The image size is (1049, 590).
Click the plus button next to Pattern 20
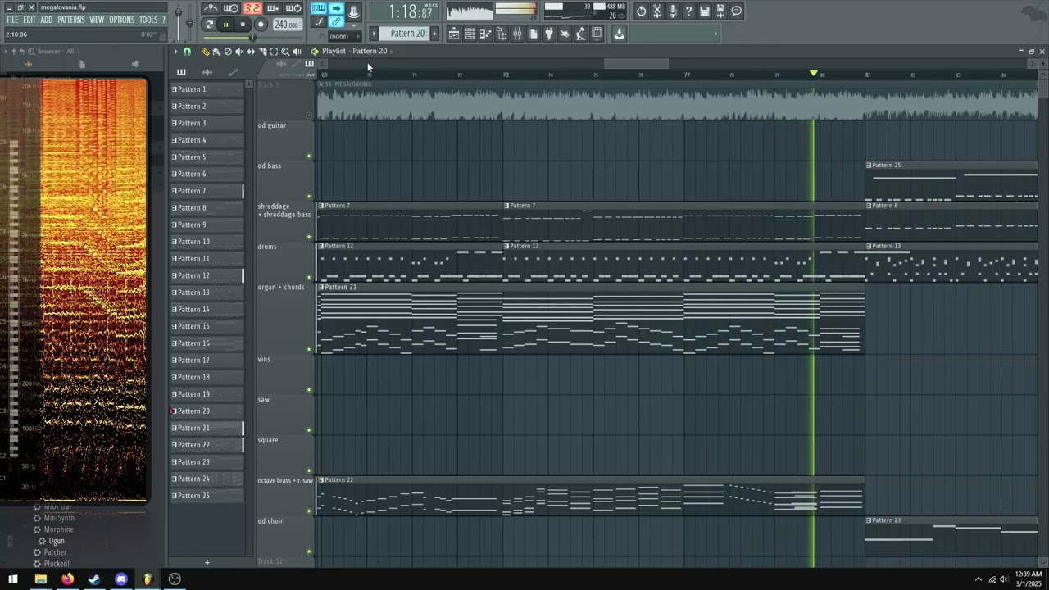(434, 34)
